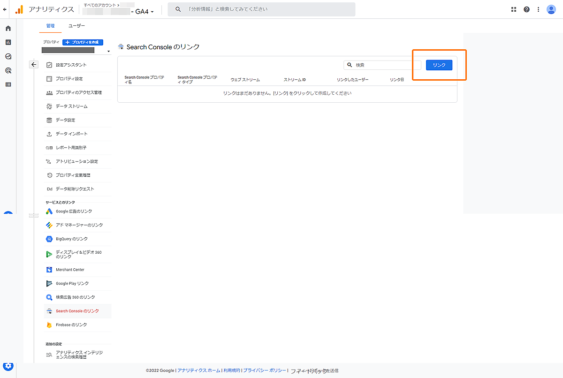Viewport: 563px width, 378px height.
Task: Expand the property selector dropdown arrow
Action: click(108, 51)
